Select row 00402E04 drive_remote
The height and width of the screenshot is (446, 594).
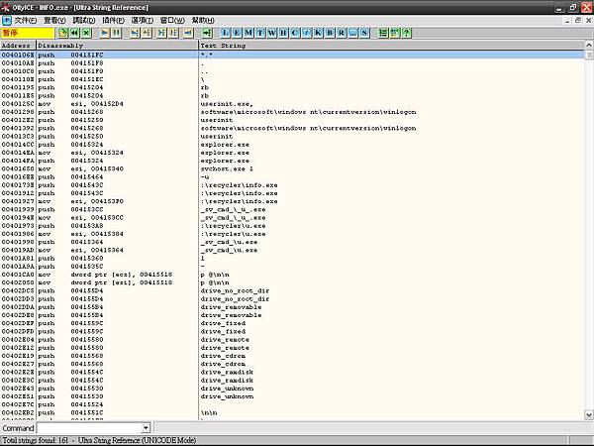click(292, 339)
